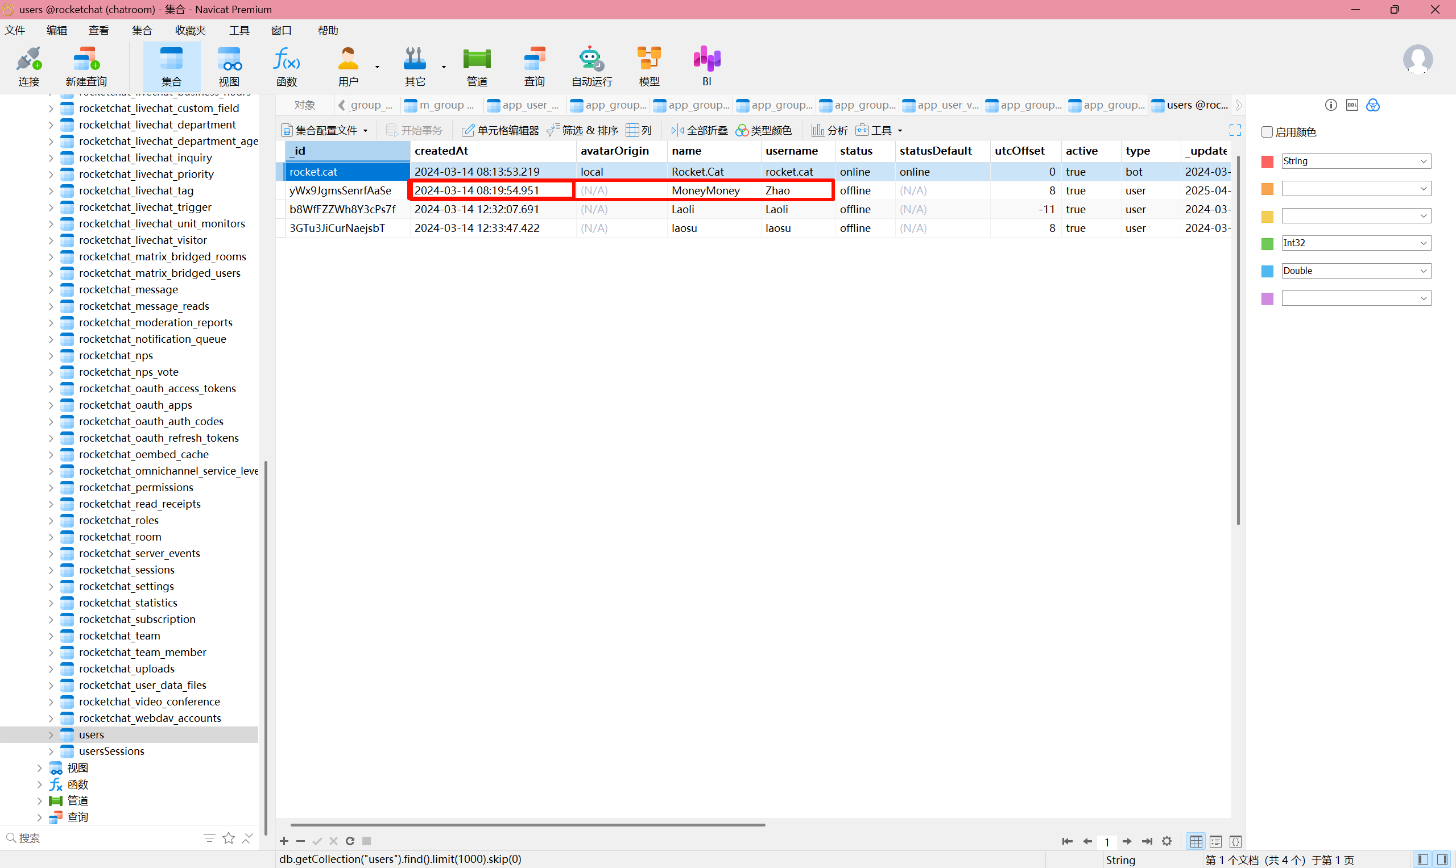Open the page settings gear
The height and width of the screenshot is (868, 1456).
tap(1167, 841)
